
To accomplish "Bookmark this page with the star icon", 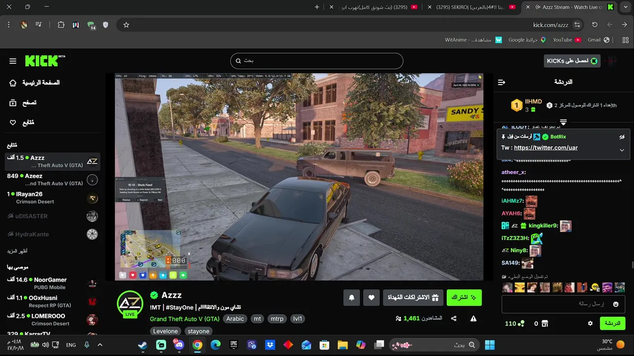I will click(126, 25).
